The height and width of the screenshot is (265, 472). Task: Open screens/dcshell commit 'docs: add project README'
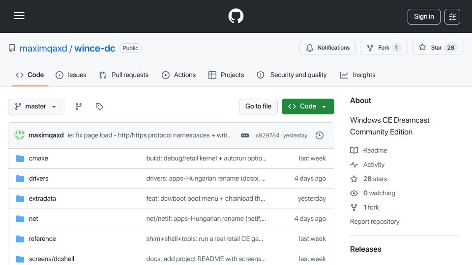pyautogui.click(x=206, y=259)
